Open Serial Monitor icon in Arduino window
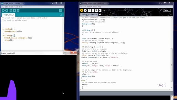 click(x=61, y=11)
